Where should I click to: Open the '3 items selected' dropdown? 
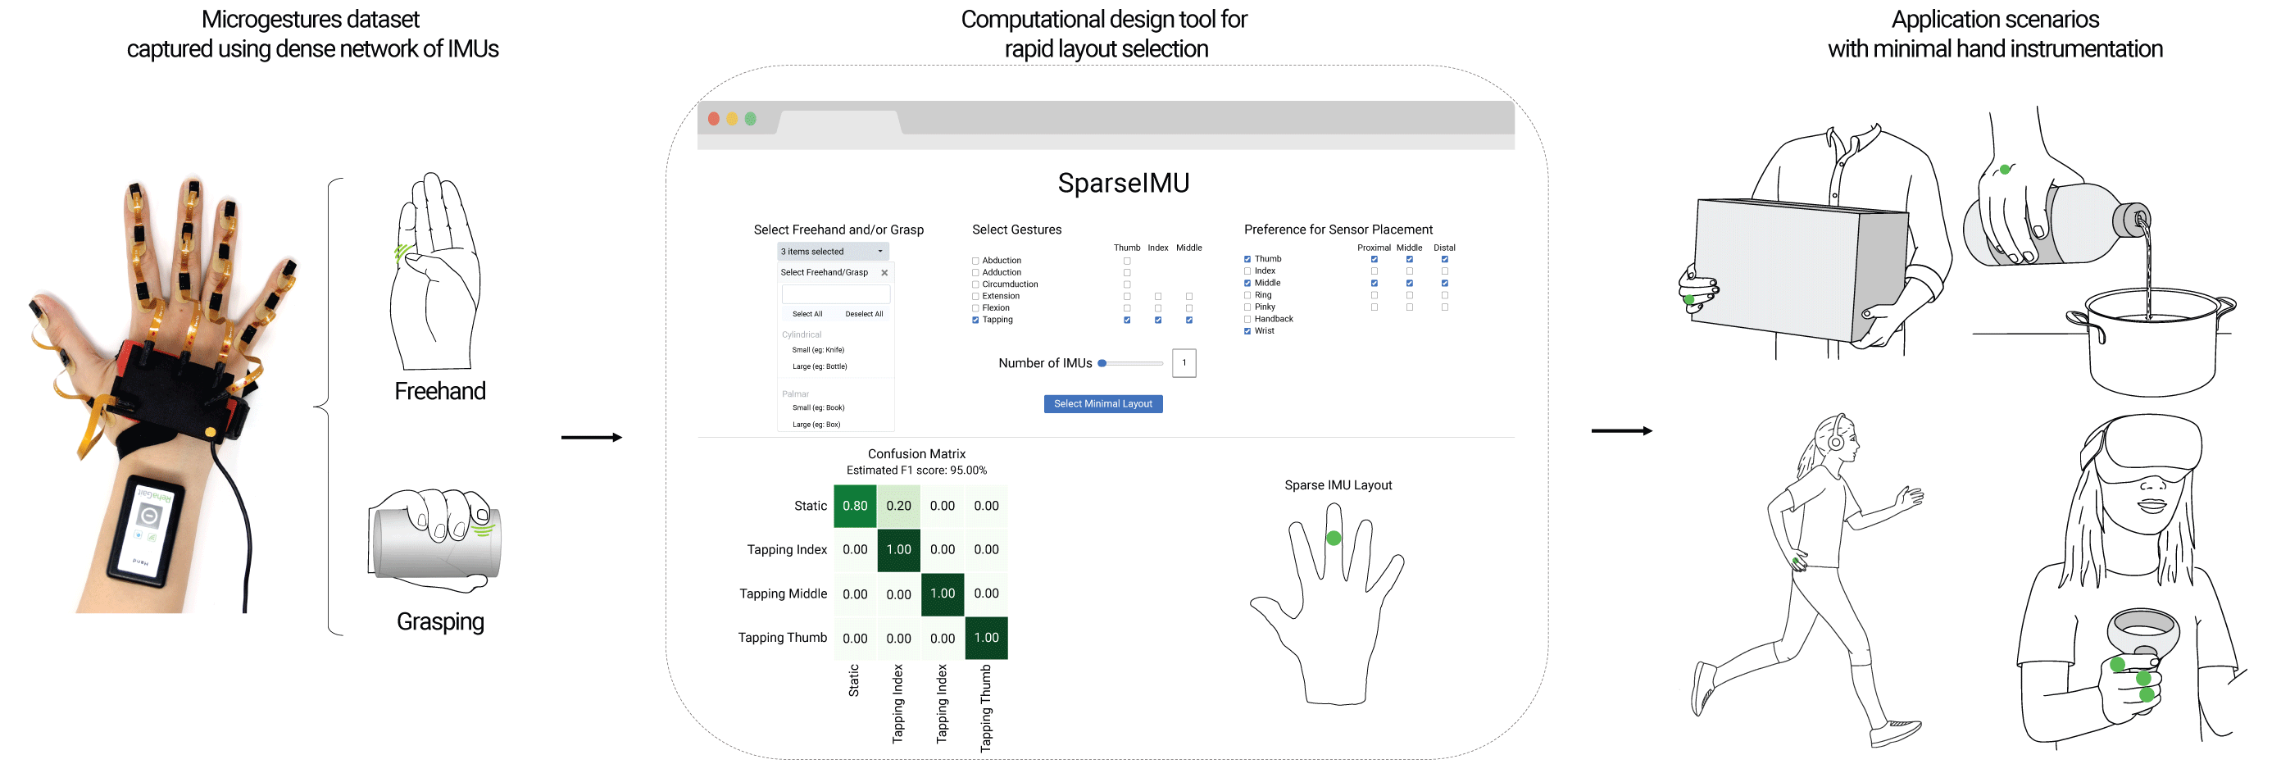point(833,252)
